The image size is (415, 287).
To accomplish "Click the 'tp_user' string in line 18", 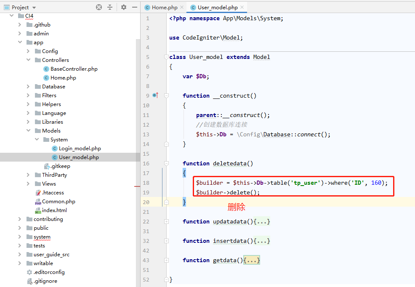I will click(x=306, y=183).
